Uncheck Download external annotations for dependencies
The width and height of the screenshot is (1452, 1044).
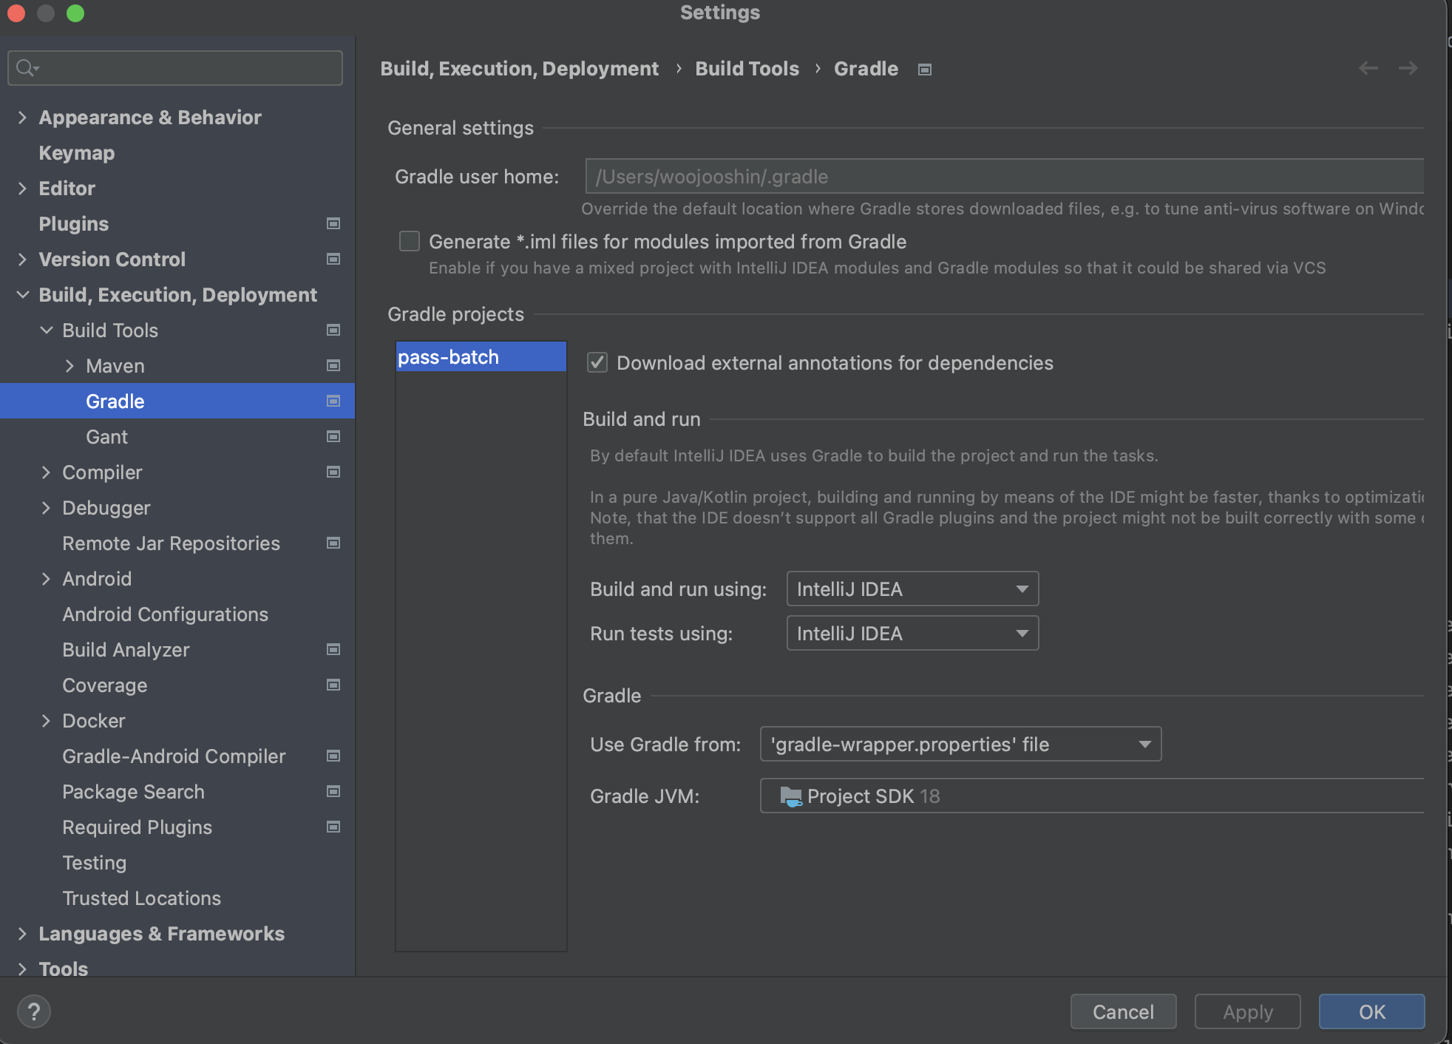(x=597, y=362)
